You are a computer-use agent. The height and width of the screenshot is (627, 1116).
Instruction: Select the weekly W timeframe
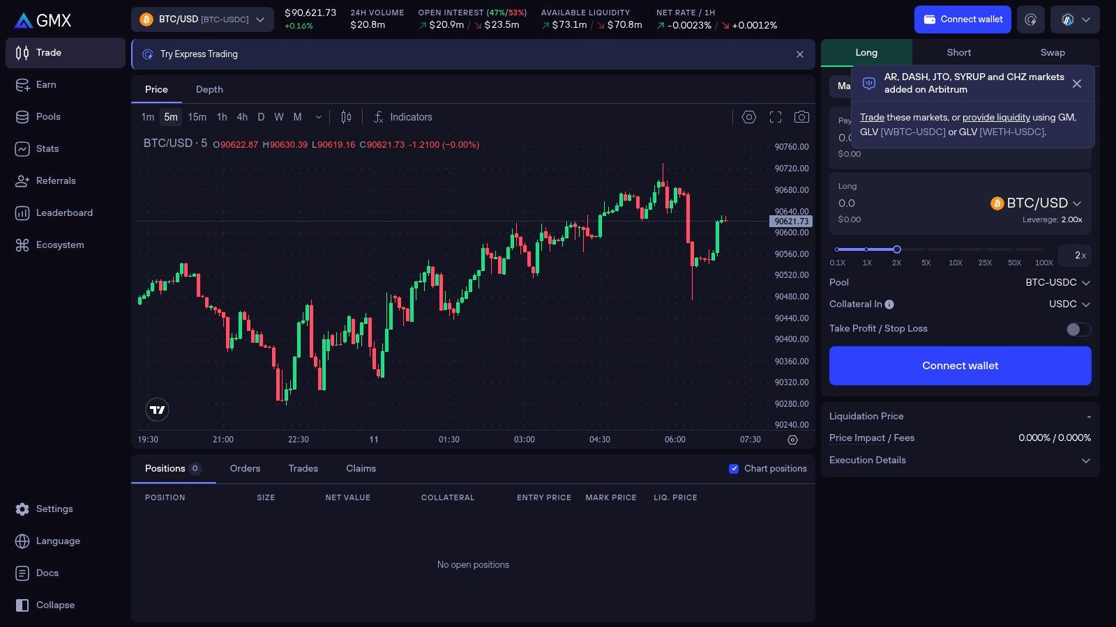coord(279,117)
